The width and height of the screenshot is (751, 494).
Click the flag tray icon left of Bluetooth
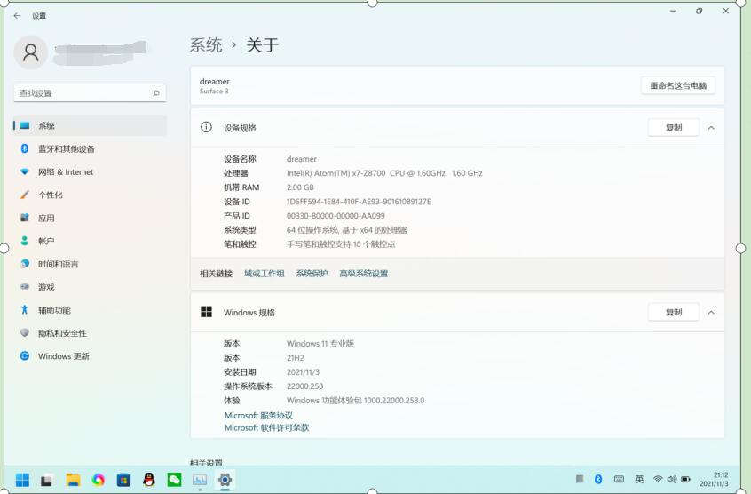pos(580,479)
